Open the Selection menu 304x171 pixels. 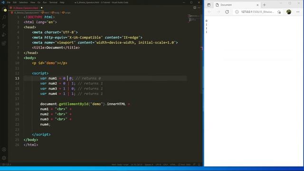click(23, 2)
